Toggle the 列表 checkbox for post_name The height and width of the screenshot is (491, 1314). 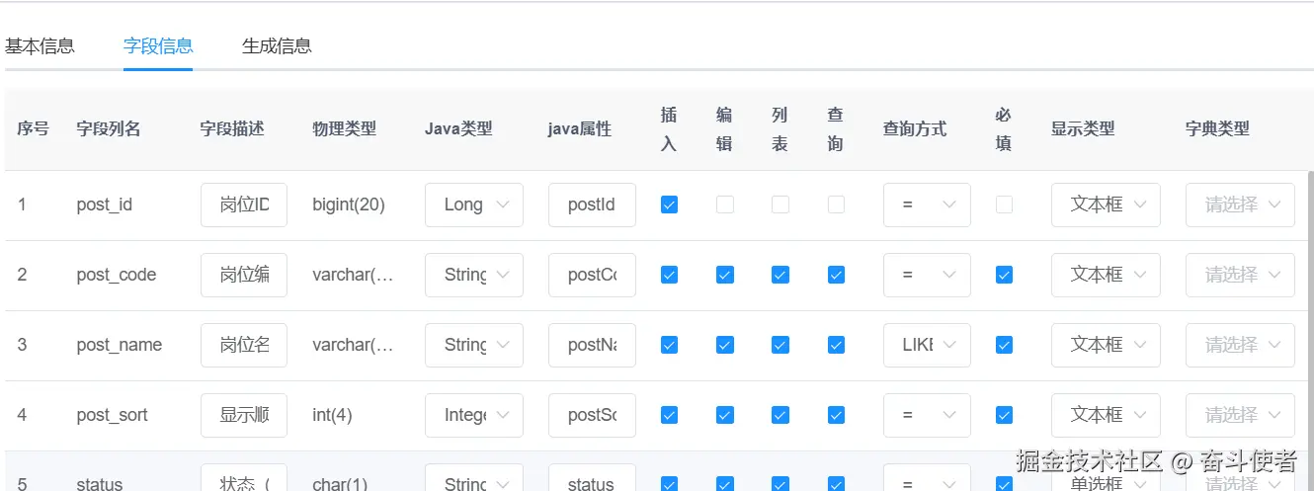click(780, 345)
